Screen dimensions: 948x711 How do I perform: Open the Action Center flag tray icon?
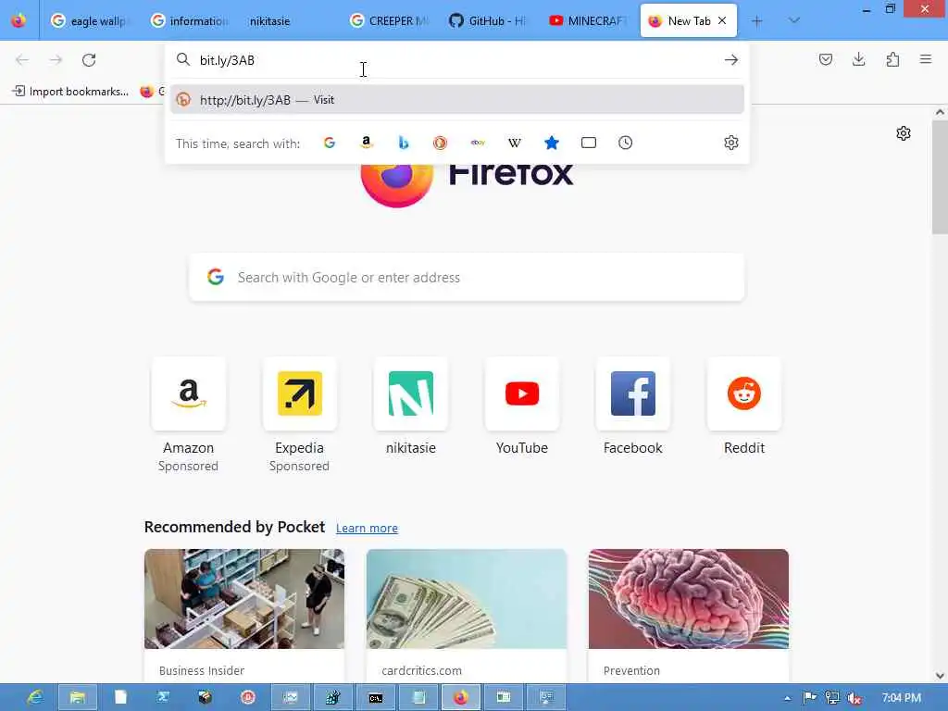809,698
